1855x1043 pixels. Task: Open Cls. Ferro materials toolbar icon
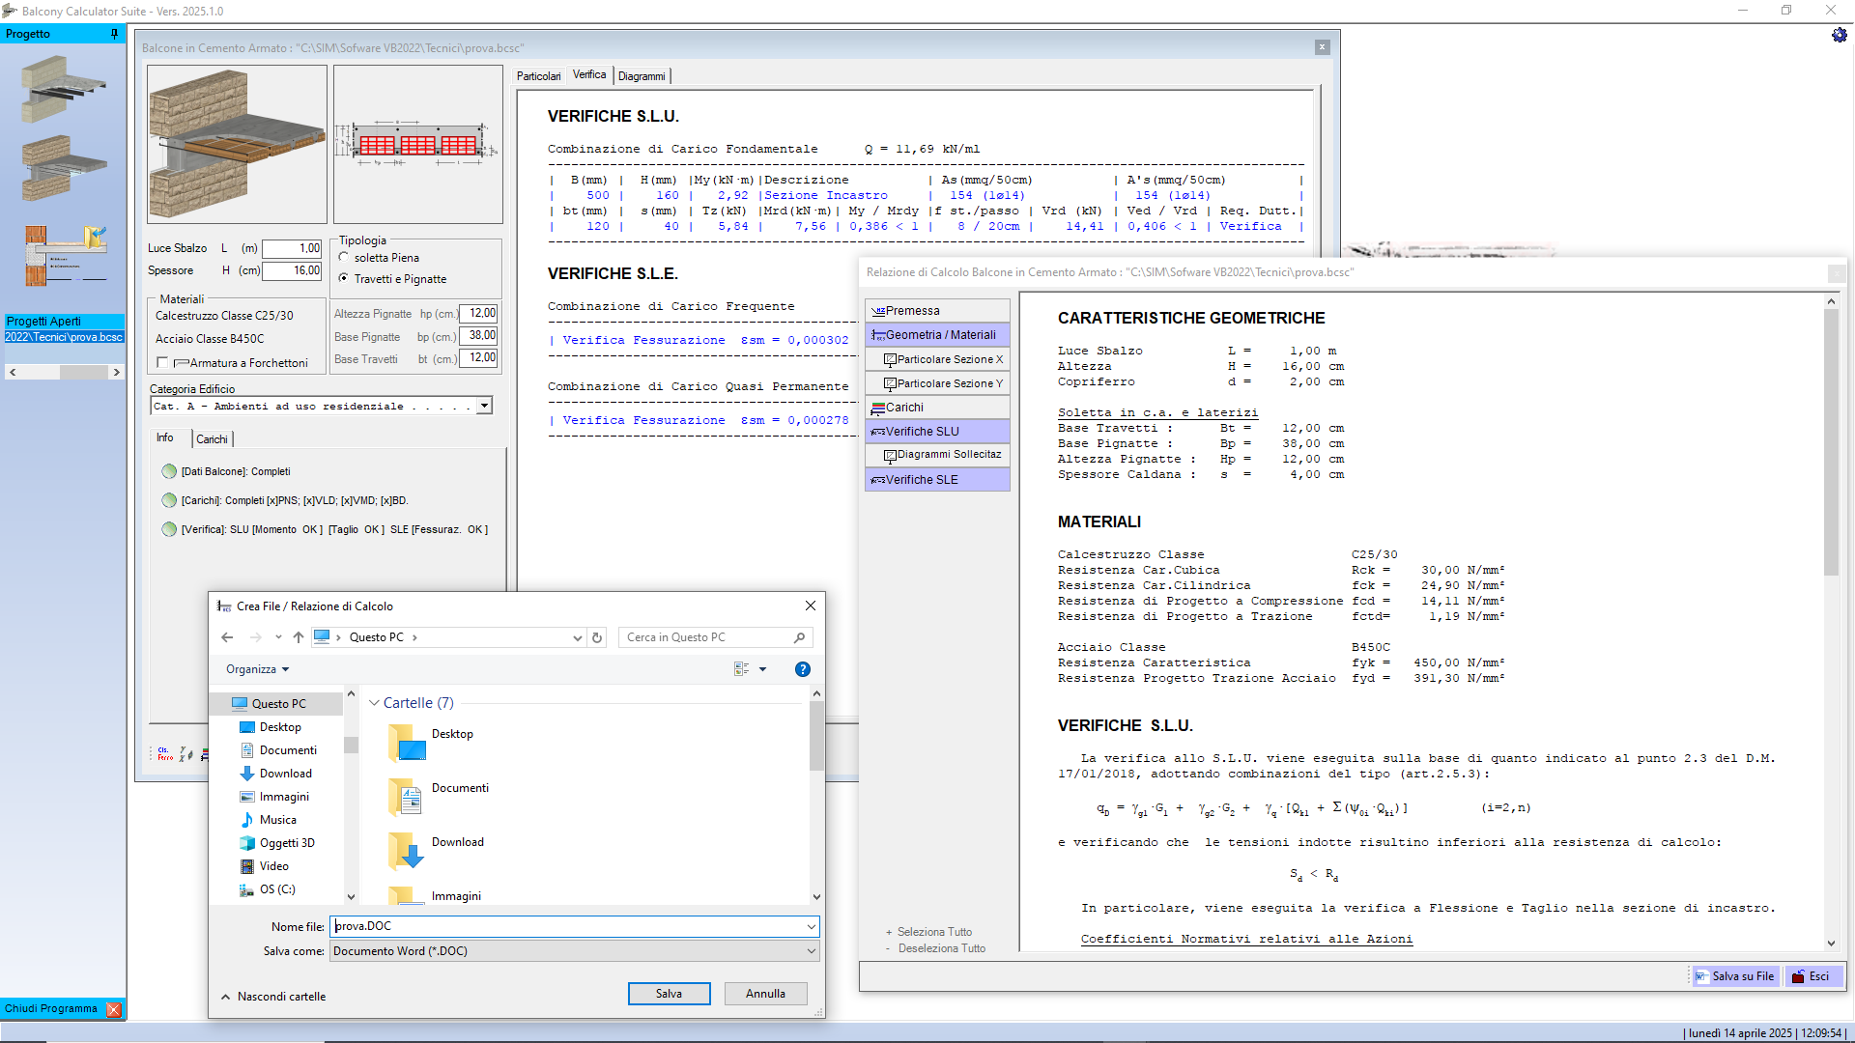[x=165, y=754]
